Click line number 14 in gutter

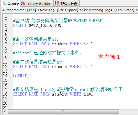pyautogui.click(x=5, y=76)
